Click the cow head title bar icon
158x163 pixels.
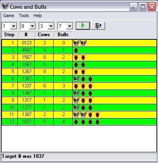tap(5, 6)
